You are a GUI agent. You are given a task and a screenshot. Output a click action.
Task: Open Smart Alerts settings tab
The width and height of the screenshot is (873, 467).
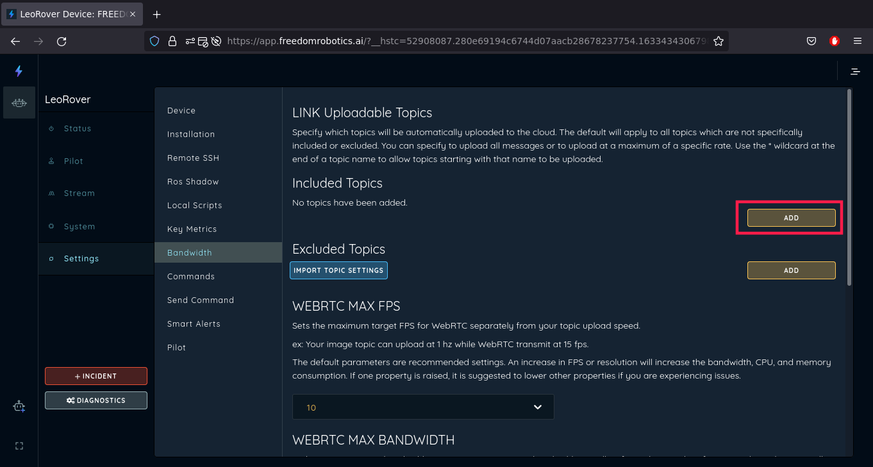218,324
